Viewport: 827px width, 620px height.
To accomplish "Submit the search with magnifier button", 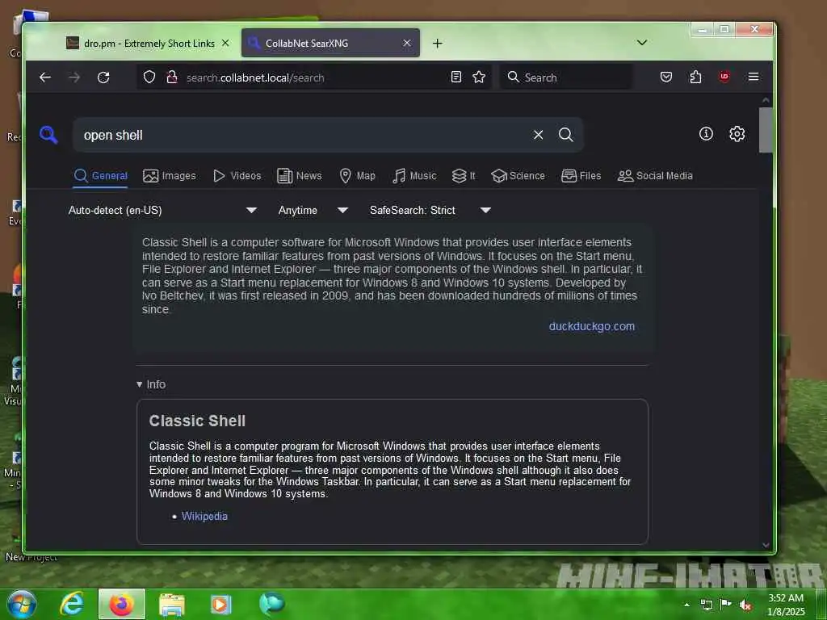I will pos(566,135).
